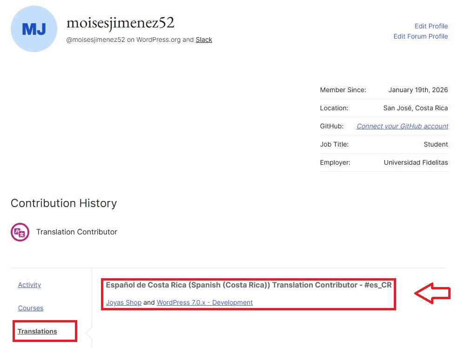Switch to the Courses tab
Viewport: 465px width, 348px height.
pos(30,308)
